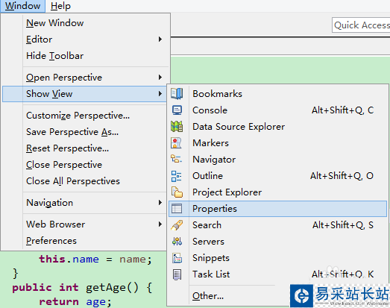This screenshot has width=390, height=308.
Task: Expand the Editor submenu arrow
Action: [x=160, y=40]
